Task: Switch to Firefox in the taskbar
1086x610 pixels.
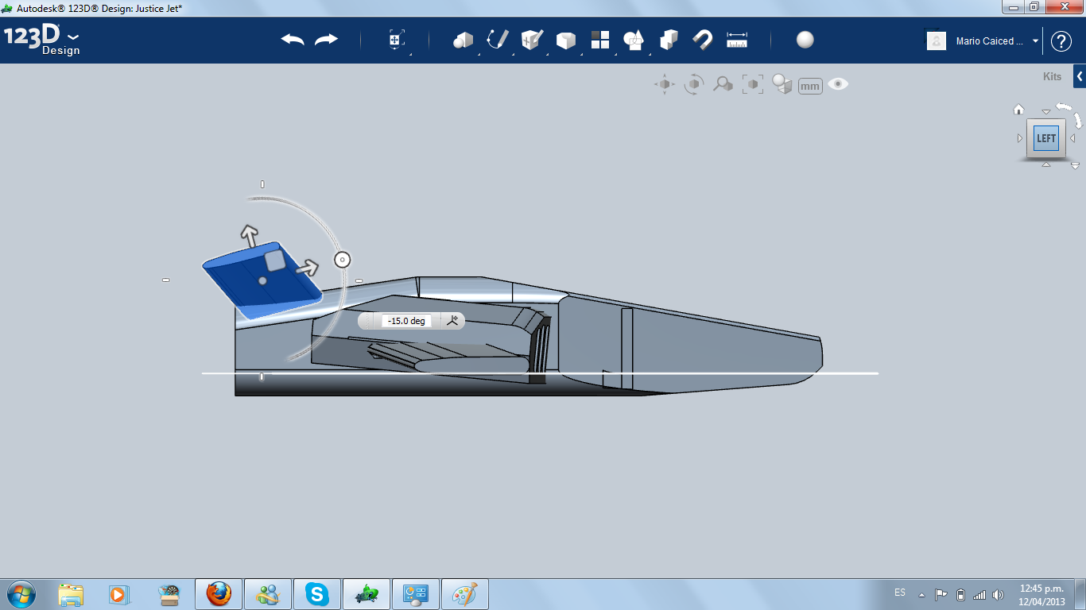Action: (219, 594)
